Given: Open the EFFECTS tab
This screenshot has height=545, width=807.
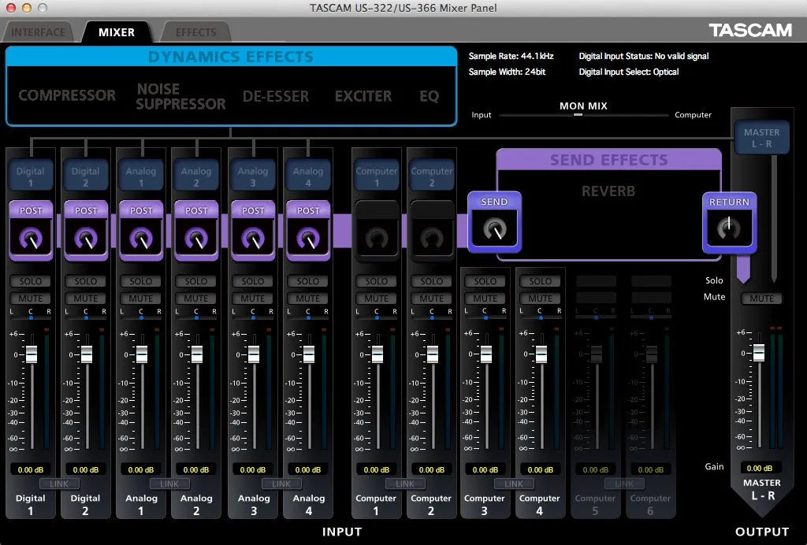Looking at the screenshot, I should tap(195, 32).
